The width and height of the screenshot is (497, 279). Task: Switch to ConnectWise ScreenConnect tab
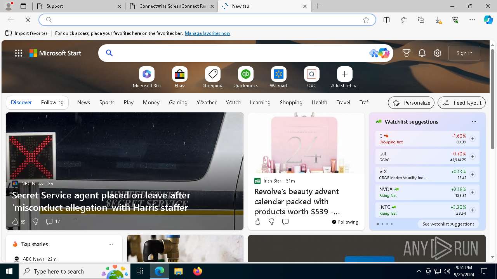pyautogui.click(x=172, y=6)
